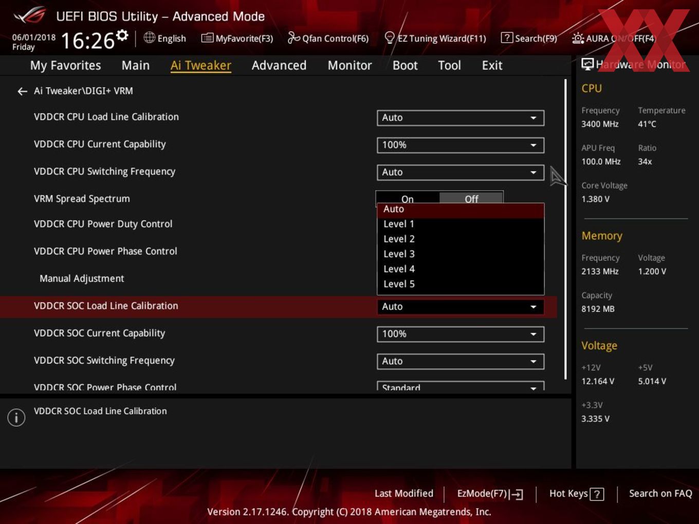Click the 16:26 clock display
The image size is (699, 524).
pos(87,41)
